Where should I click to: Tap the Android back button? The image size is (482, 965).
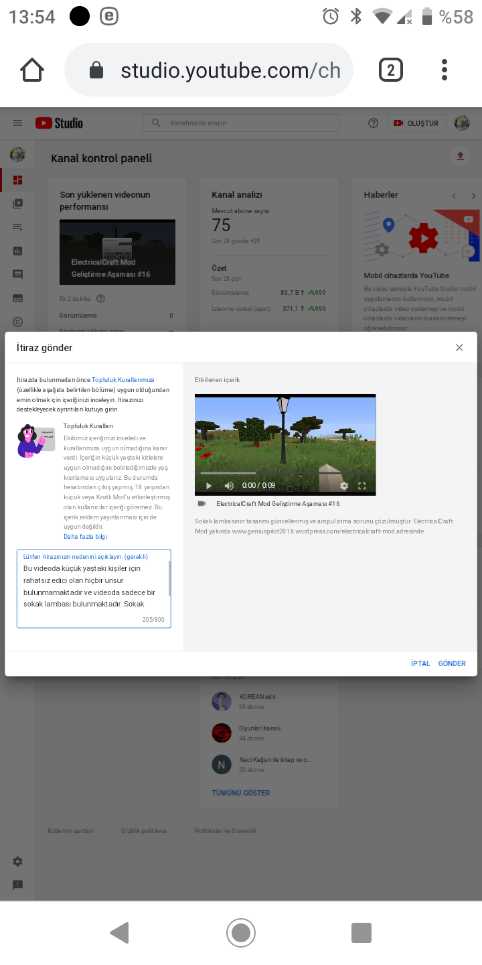point(119,933)
